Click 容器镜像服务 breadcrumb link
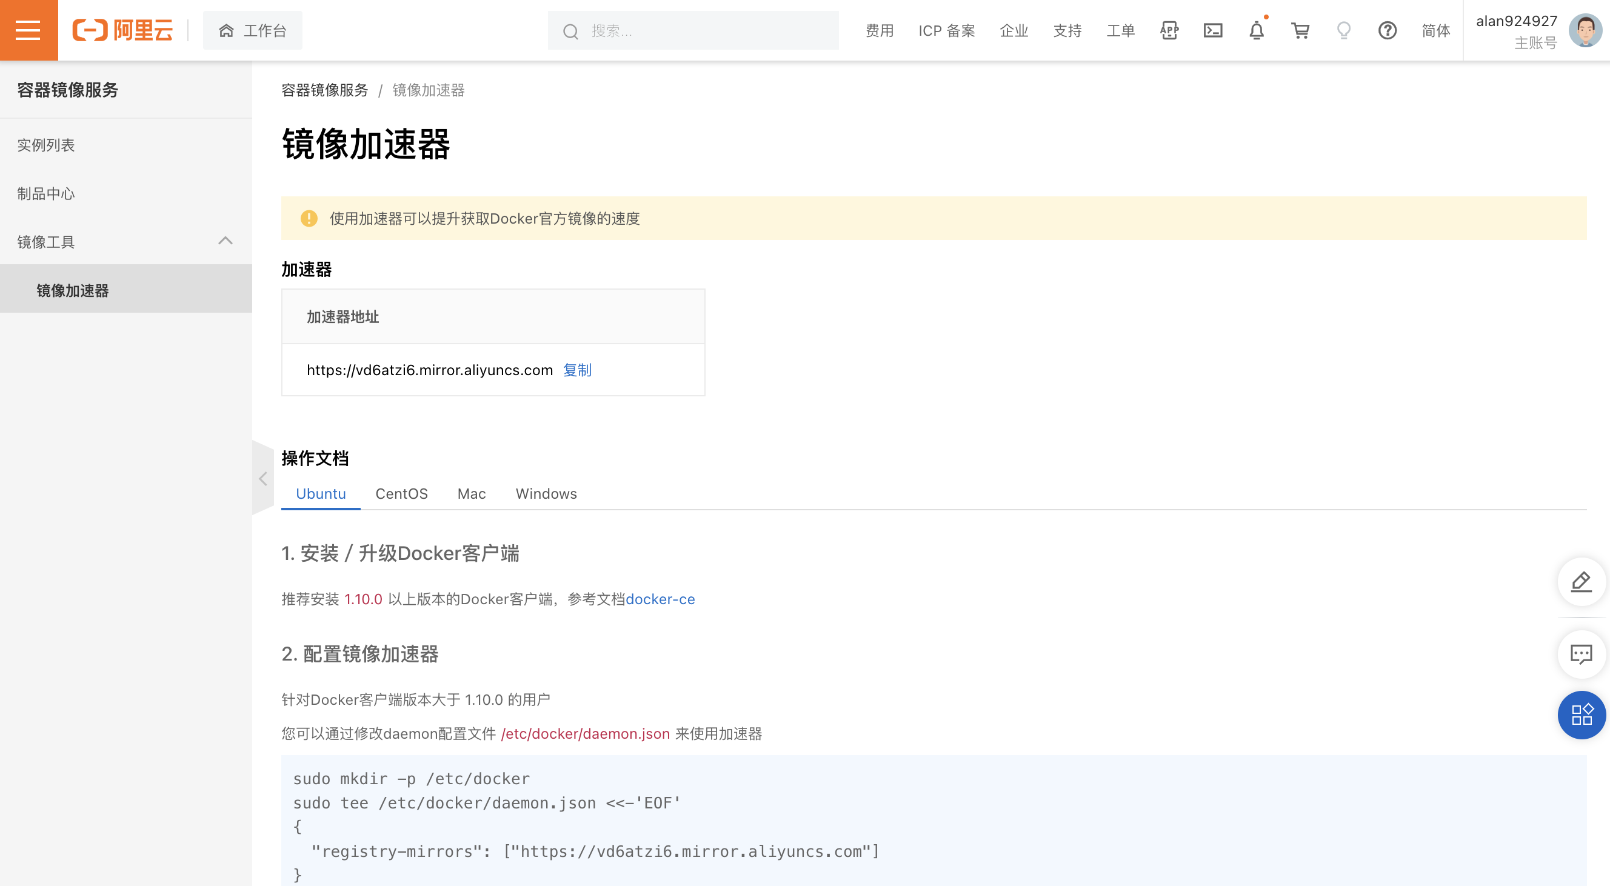 pyautogui.click(x=325, y=90)
